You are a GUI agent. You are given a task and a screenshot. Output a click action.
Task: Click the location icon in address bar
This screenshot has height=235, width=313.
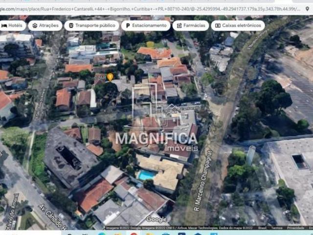pyautogui.click(x=308, y=9)
